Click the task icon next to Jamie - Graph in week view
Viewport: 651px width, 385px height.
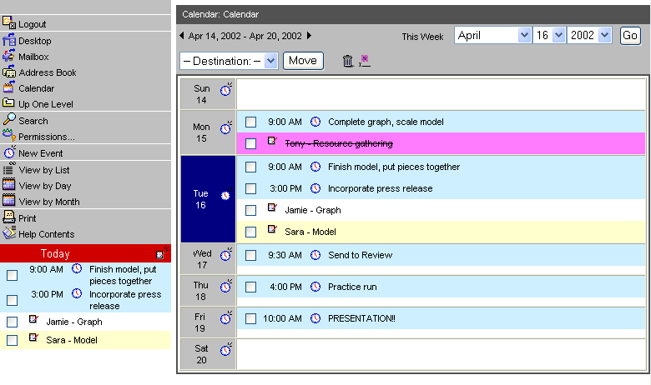tap(271, 208)
